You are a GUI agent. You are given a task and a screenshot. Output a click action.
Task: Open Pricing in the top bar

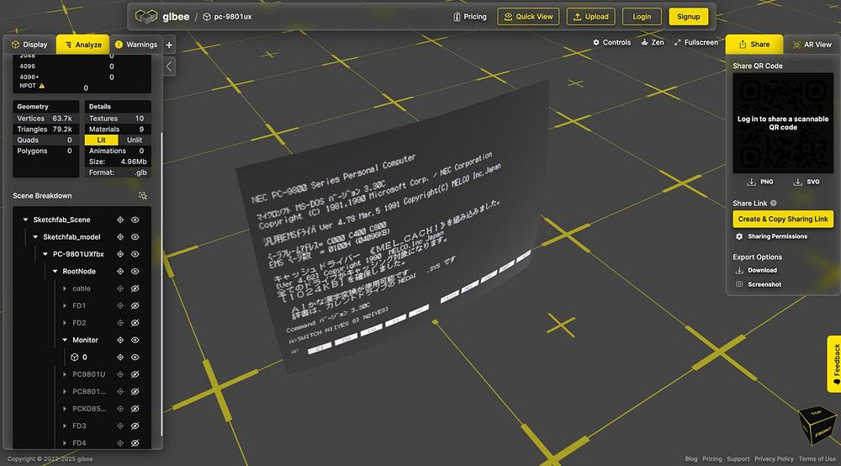(x=470, y=17)
